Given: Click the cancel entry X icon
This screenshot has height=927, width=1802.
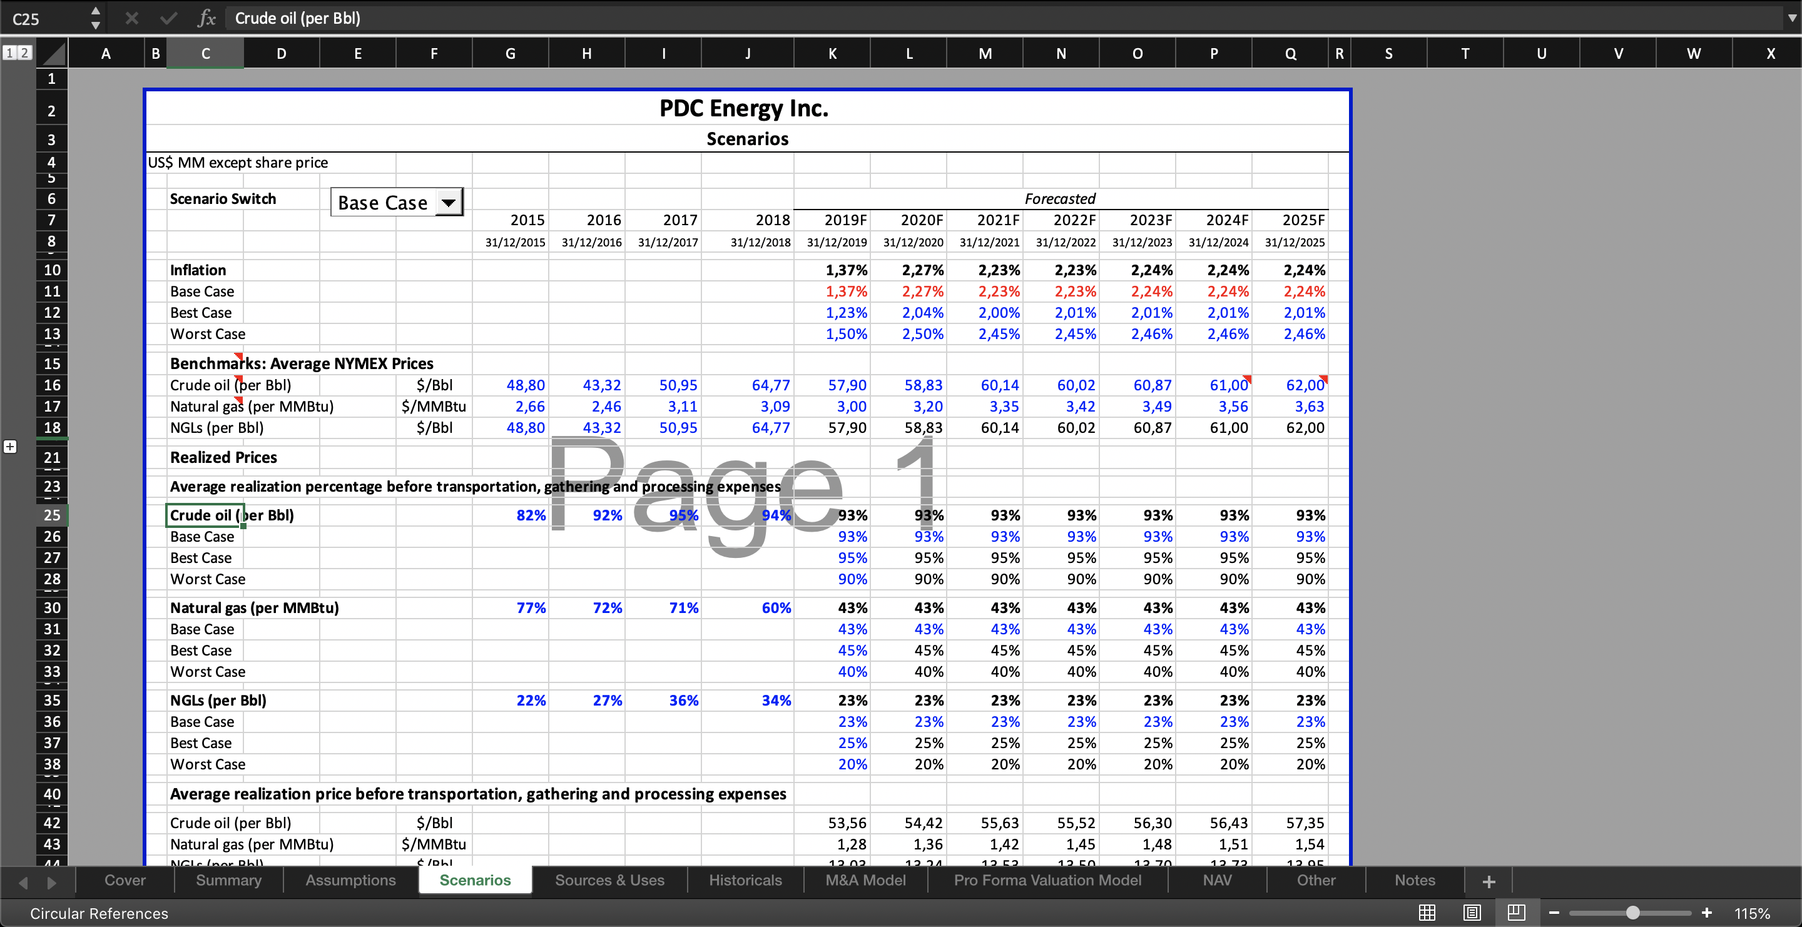Looking at the screenshot, I should (x=131, y=18).
